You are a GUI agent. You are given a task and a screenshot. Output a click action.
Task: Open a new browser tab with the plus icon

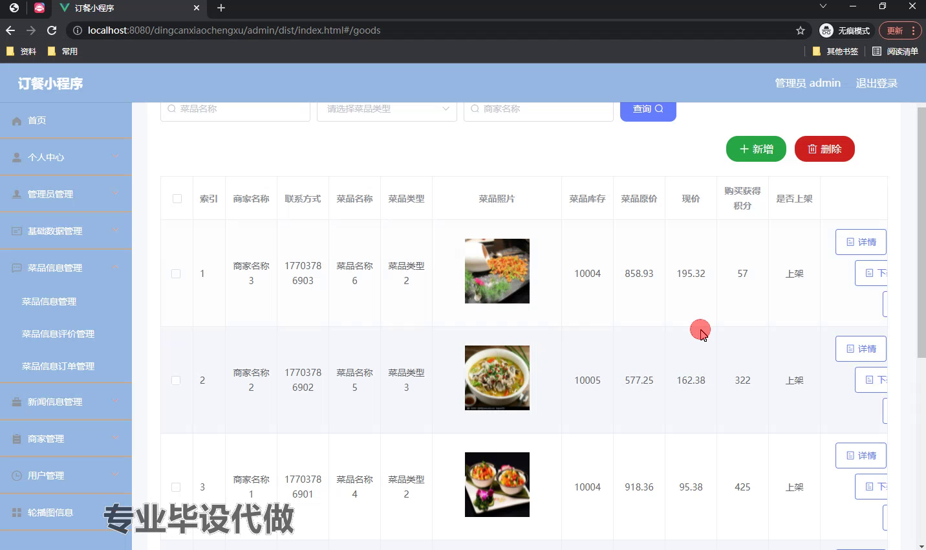click(x=221, y=8)
